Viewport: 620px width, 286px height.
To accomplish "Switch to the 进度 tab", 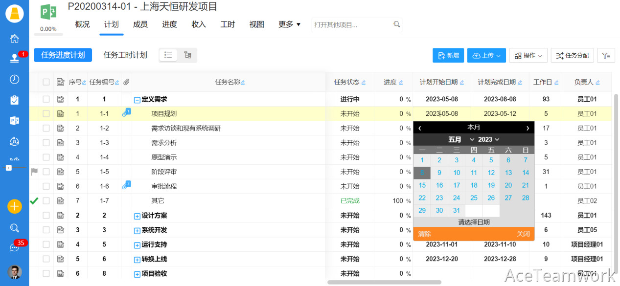I will coord(169,24).
